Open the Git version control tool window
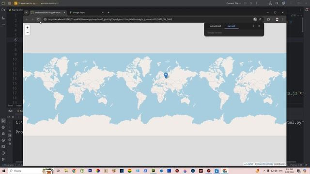Image resolution: width=310 pixels, height=174 pixels. pos(3,159)
